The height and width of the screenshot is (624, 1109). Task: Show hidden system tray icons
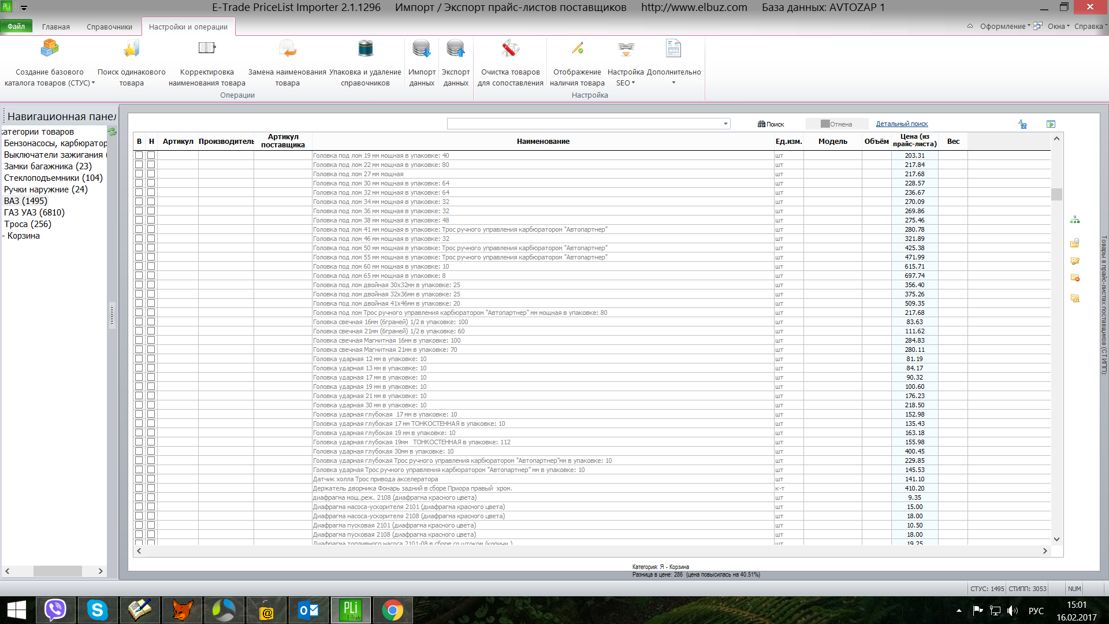[959, 611]
